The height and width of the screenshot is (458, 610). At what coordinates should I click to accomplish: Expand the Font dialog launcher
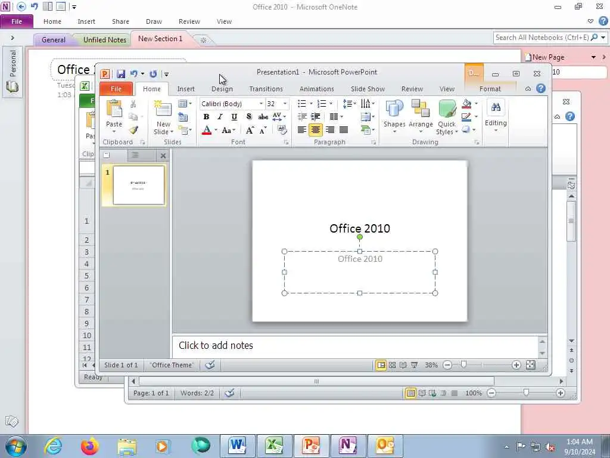(287, 143)
